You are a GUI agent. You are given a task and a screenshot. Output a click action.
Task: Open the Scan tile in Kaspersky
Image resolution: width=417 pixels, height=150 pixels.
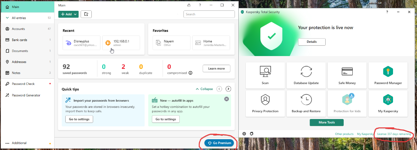click(265, 75)
